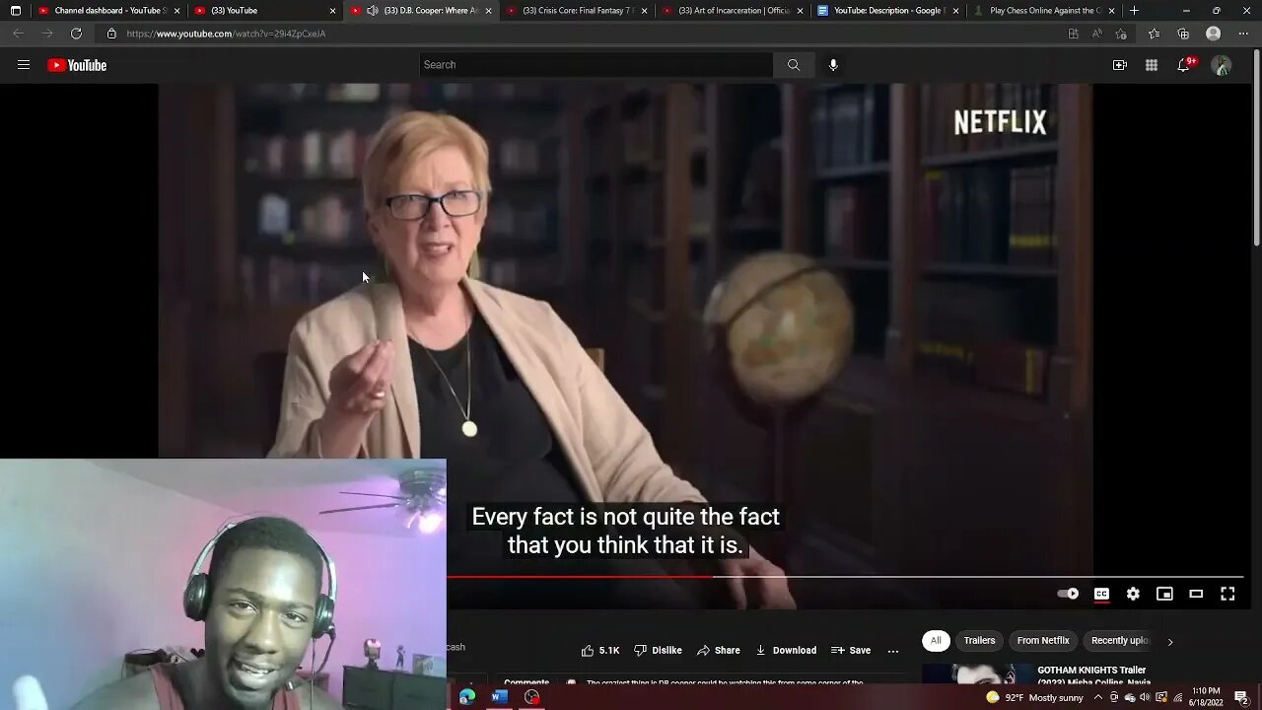Open the GOTHAM KNIGHTS Trailer title link

pos(1093,675)
